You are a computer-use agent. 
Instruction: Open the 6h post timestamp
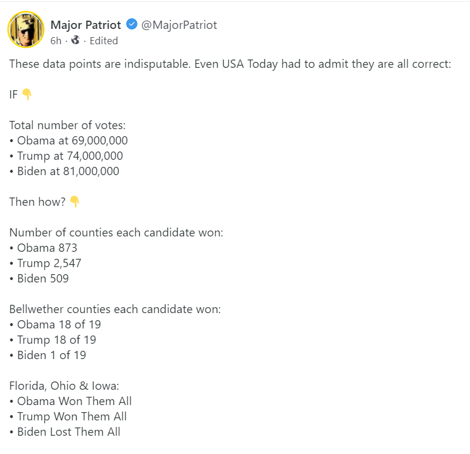pyautogui.click(x=55, y=41)
